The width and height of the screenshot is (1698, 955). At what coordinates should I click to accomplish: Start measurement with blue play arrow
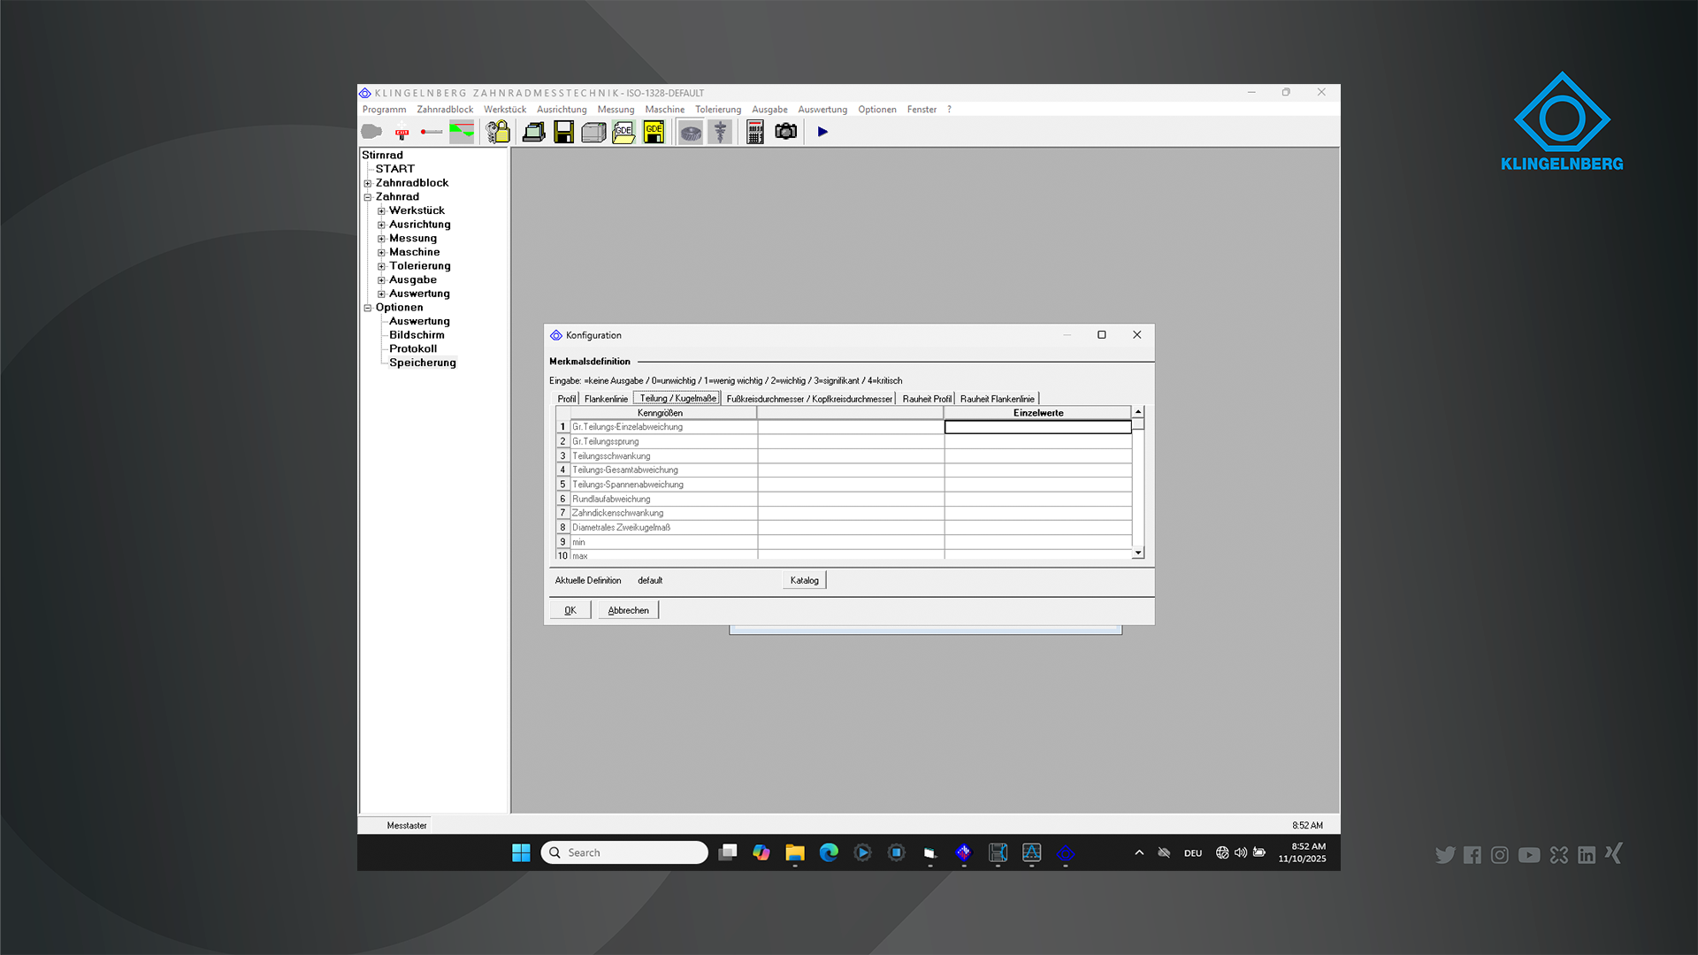coord(822,132)
